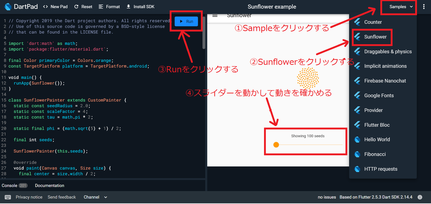Click the Install SDK button label
This screenshot has height=204, width=431.
click(x=144, y=7)
